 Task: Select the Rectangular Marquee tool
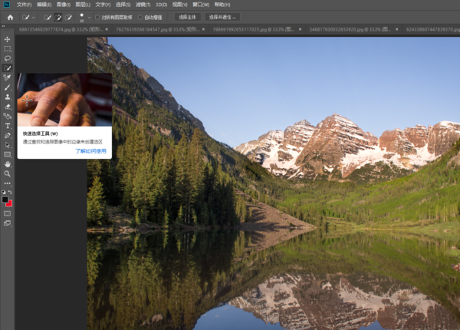click(7, 48)
